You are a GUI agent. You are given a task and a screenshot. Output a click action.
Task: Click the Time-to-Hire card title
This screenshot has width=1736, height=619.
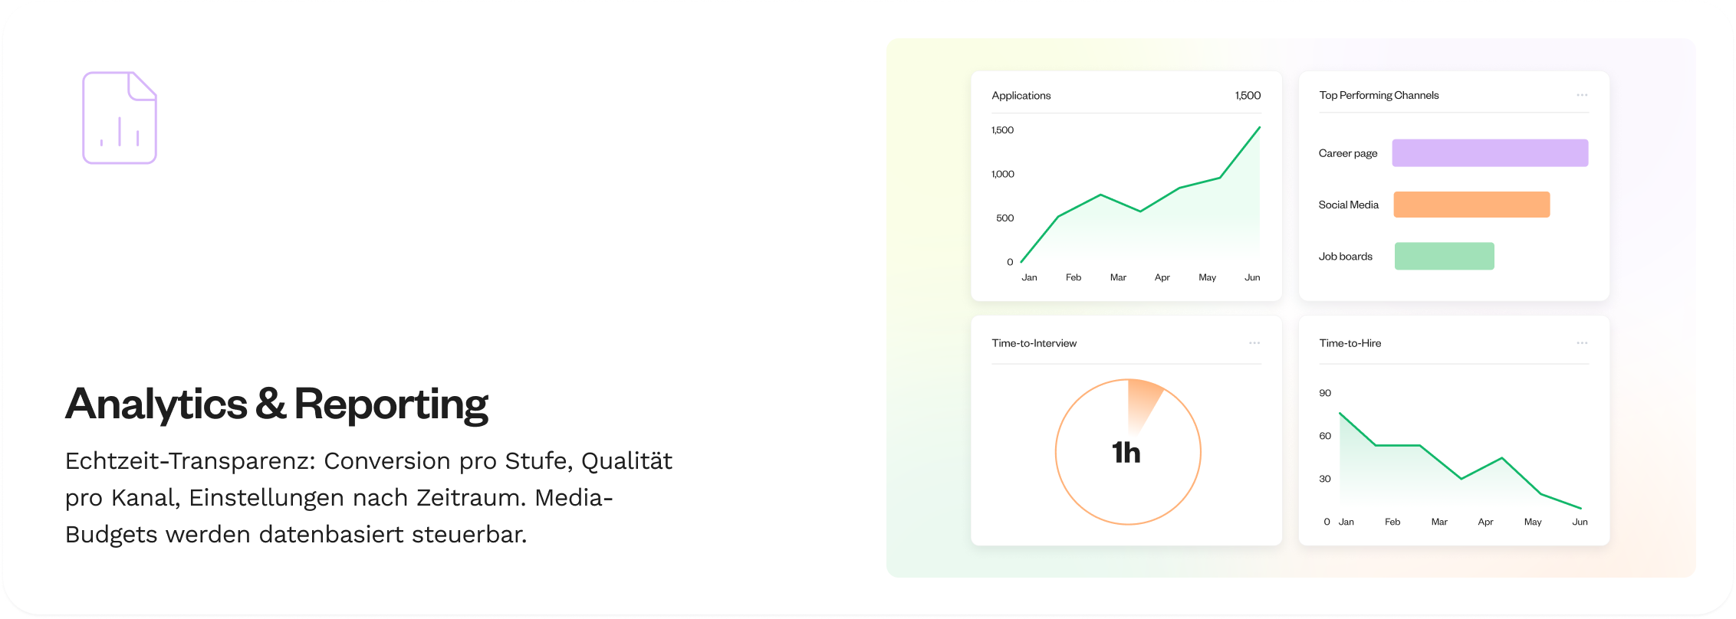coord(1350,343)
